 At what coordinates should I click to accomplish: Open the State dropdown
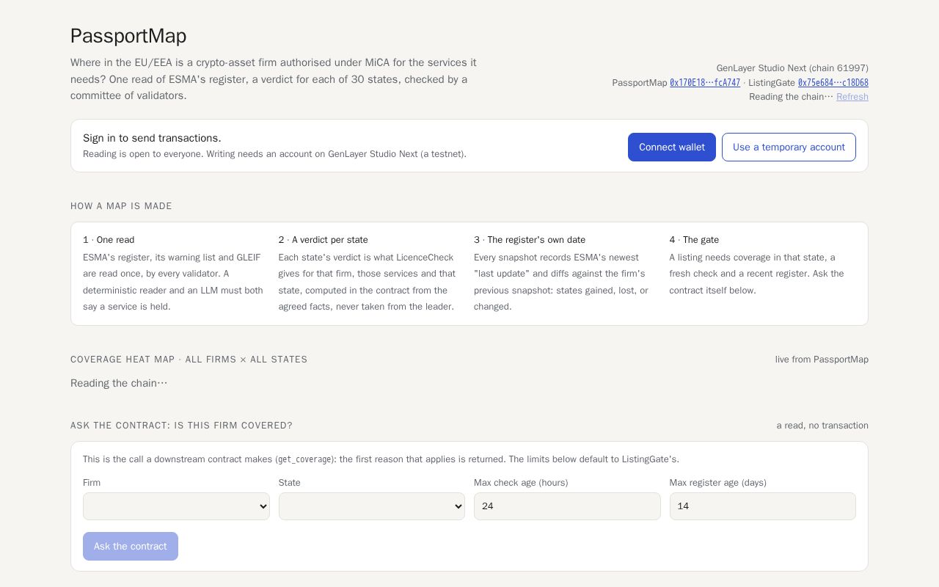point(372,506)
